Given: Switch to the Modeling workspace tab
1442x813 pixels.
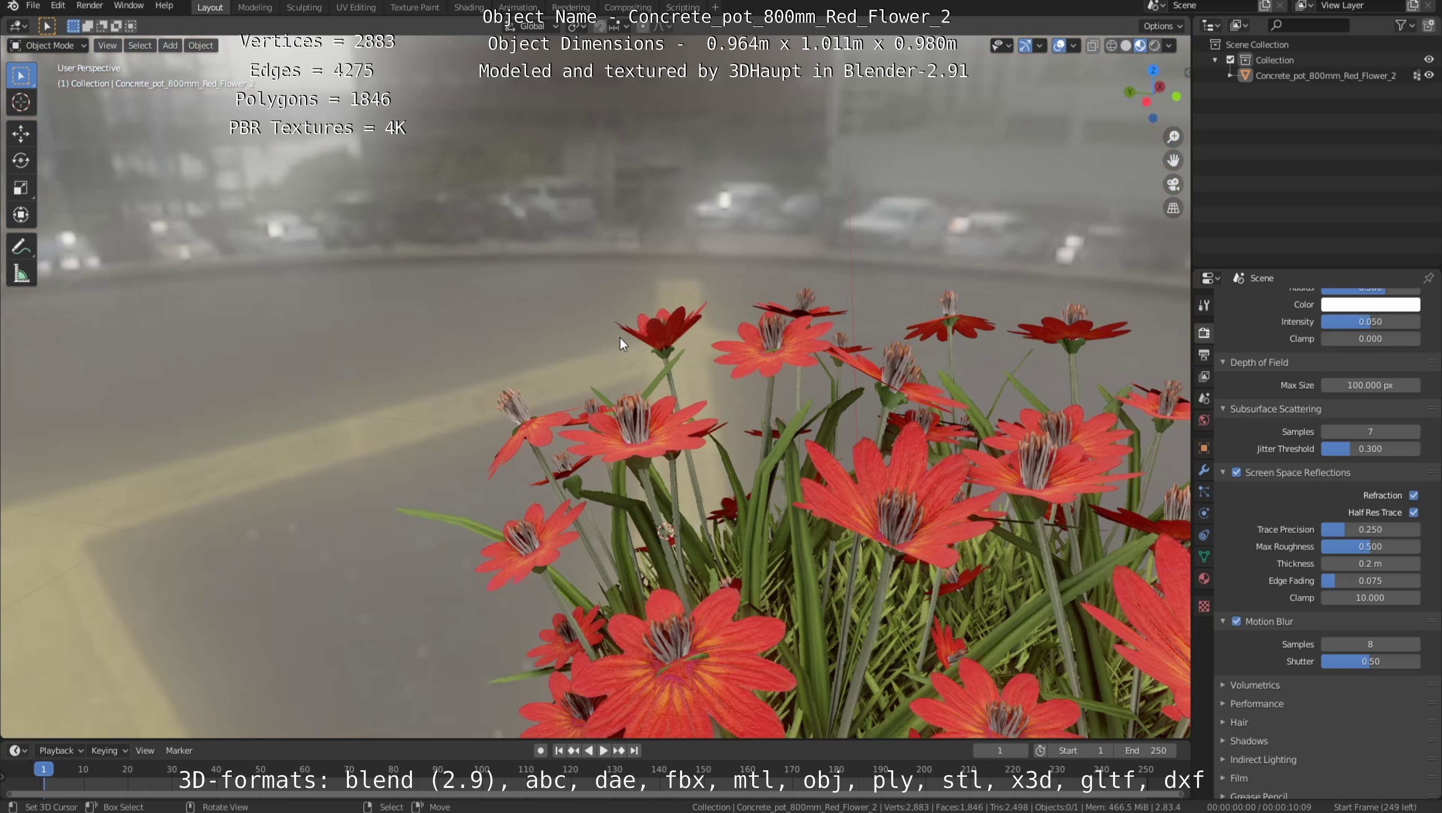Looking at the screenshot, I should click(x=255, y=7).
